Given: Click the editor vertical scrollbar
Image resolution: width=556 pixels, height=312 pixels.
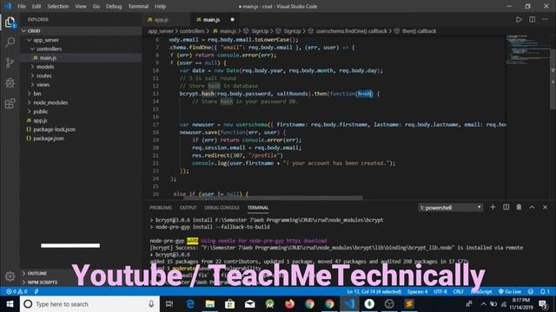Looking at the screenshot, I should point(553,79).
